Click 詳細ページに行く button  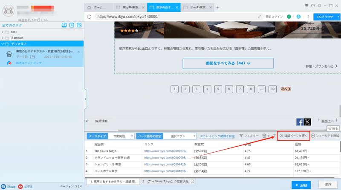click(293, 136)
